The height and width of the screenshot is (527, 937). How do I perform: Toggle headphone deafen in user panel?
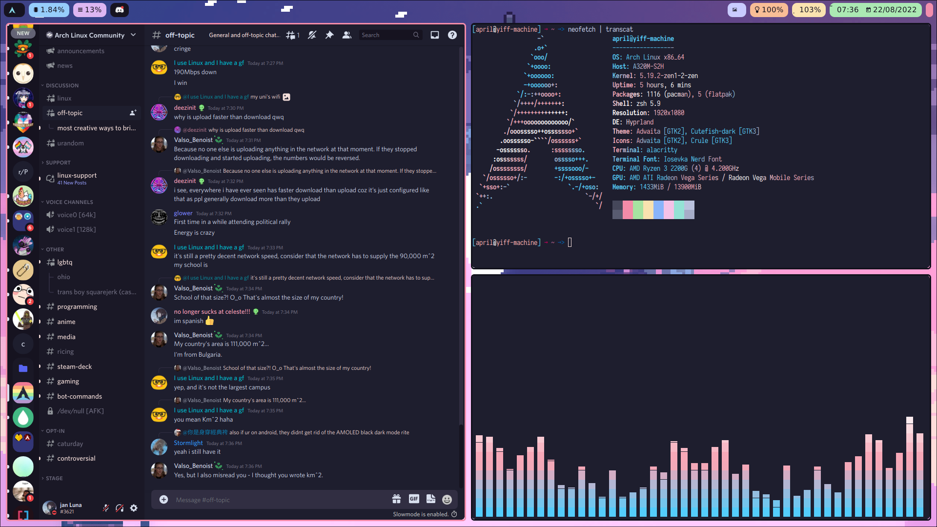pos(120,508)
